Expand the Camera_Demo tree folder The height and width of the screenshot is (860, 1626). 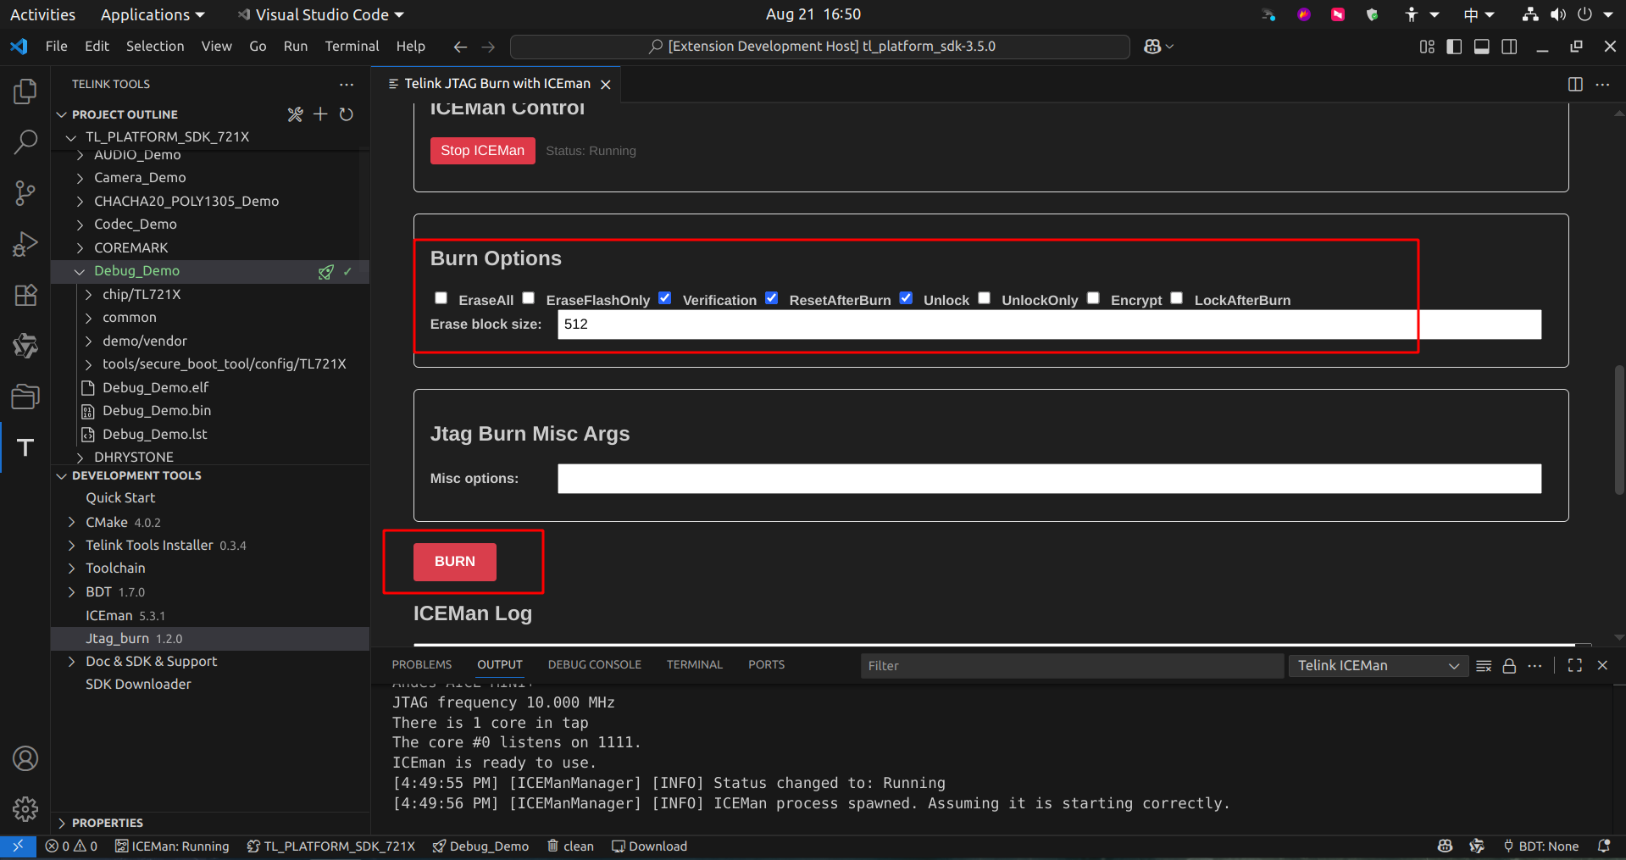pyautogui.click(x=140, y=178)
